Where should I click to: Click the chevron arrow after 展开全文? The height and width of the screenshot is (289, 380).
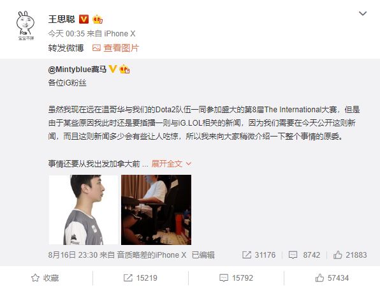click(189, 164)
